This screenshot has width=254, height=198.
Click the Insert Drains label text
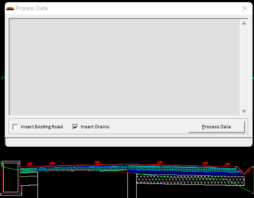[95, 127]
